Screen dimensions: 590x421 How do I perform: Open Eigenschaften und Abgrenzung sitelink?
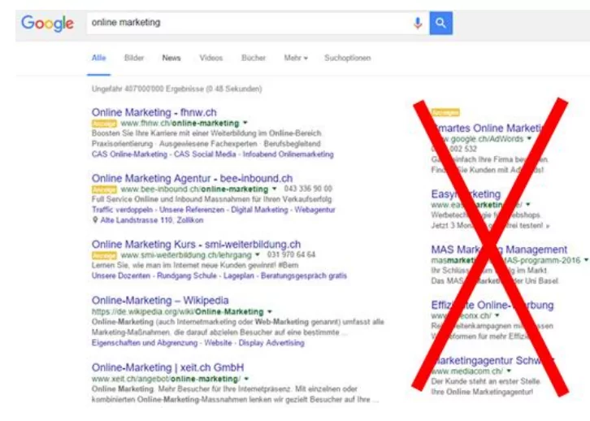[145, 343]
